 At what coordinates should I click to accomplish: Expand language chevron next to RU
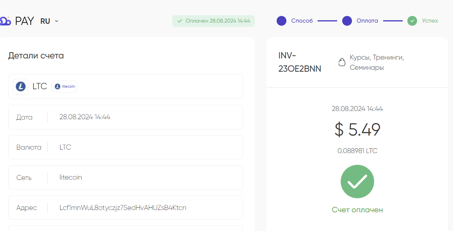click(x=57, y=21)
